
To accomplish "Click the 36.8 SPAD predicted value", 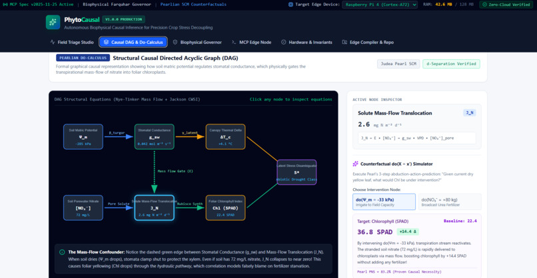I will (x=374, y=232).
